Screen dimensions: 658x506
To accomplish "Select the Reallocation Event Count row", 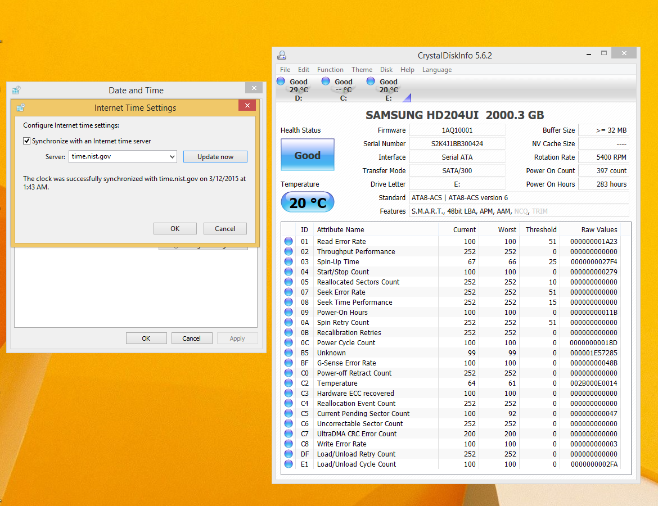I will (451, 403).
